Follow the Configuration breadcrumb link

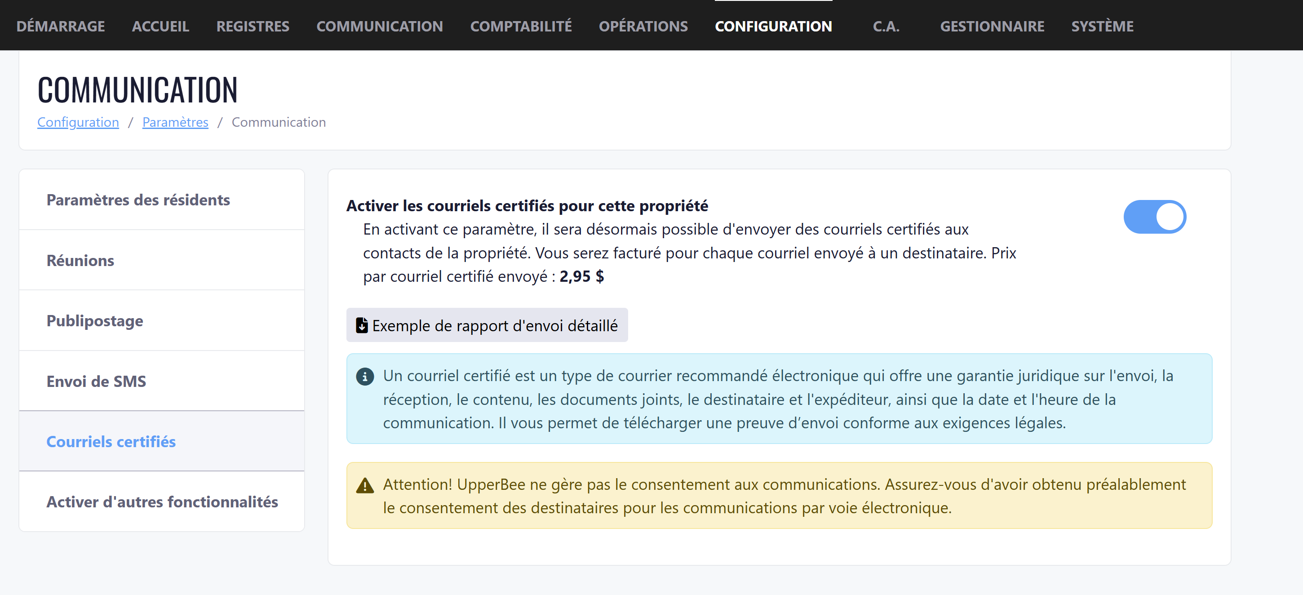[78, 122]
